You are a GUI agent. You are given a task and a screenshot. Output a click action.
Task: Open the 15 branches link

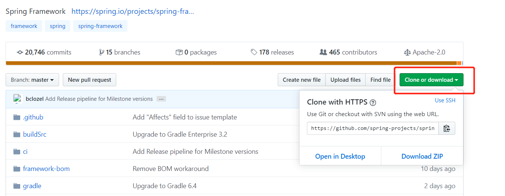(120, 52)
